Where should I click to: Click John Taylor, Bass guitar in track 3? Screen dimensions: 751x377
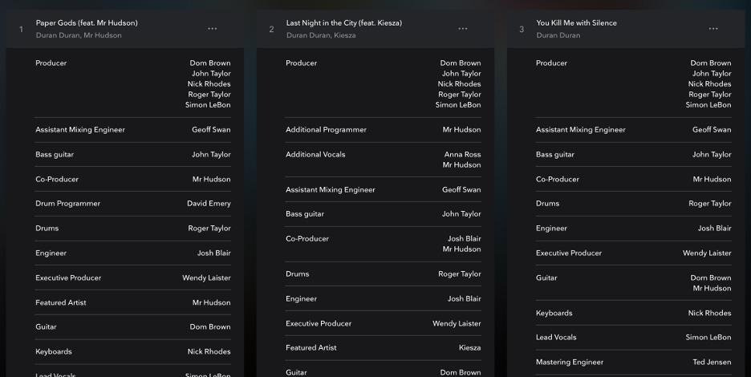pos(712,154)
